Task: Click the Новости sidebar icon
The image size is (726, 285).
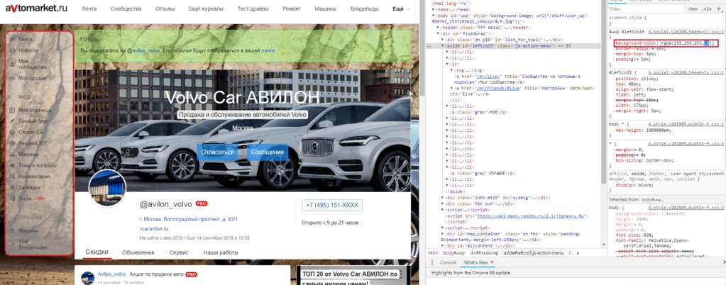Action: point(11,50)
